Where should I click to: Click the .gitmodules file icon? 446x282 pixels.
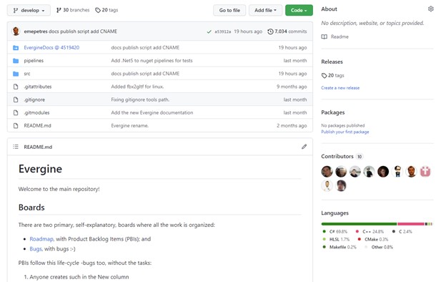pos(16,112)
